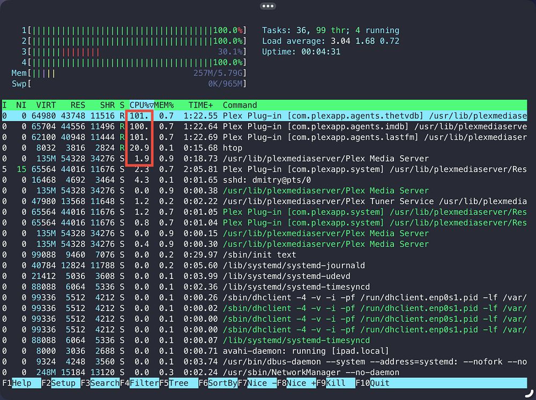Click F7 Nice - to lower niceness
Viewport: 536px width, 400px height.
click(257, 383)
